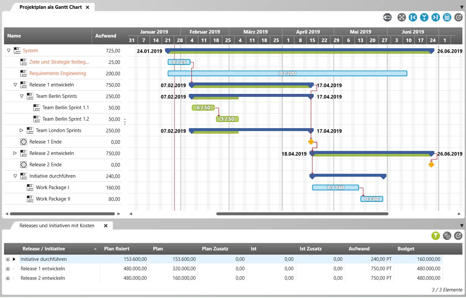This screenshot has width=466, height=298.
Task: Collapse the Release 1 entwickeln node
Action: tap(15, 85)
